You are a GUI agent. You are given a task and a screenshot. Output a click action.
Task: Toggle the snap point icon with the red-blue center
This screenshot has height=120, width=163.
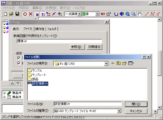click(x=37, y=14)
